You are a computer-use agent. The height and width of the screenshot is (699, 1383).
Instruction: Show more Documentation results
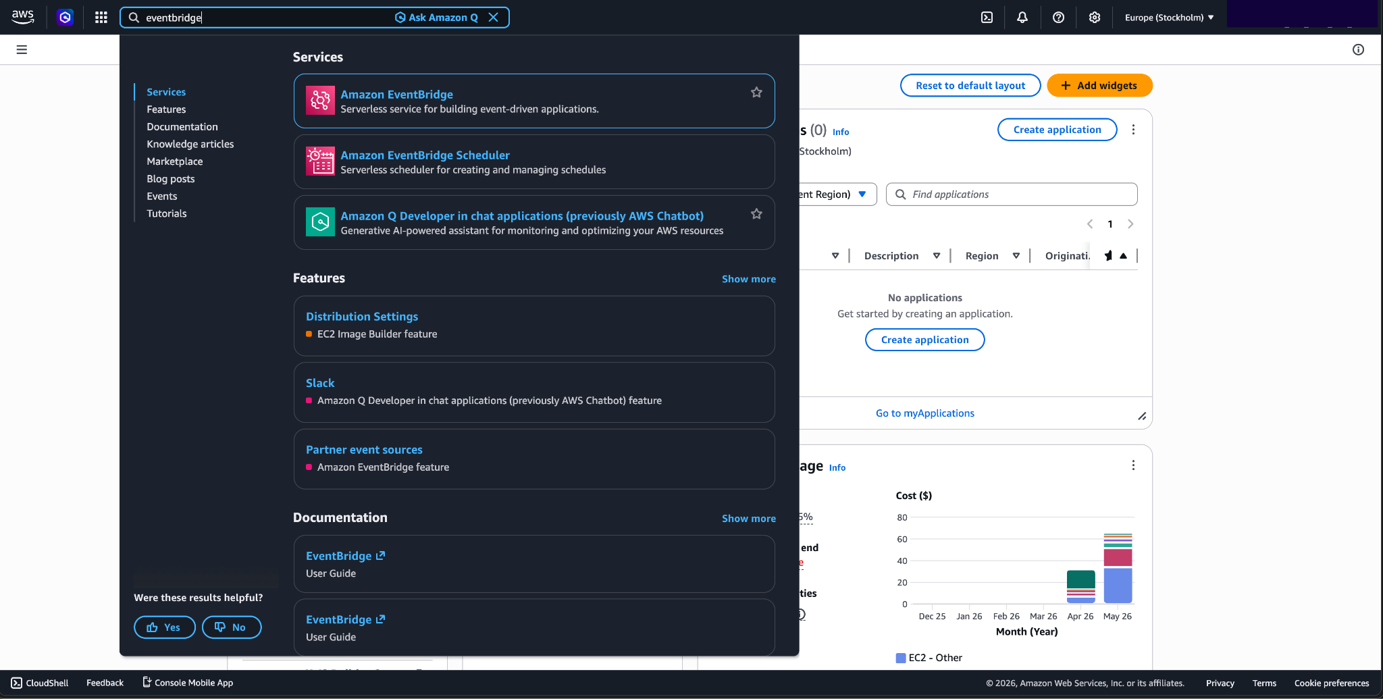click(749, 519)
